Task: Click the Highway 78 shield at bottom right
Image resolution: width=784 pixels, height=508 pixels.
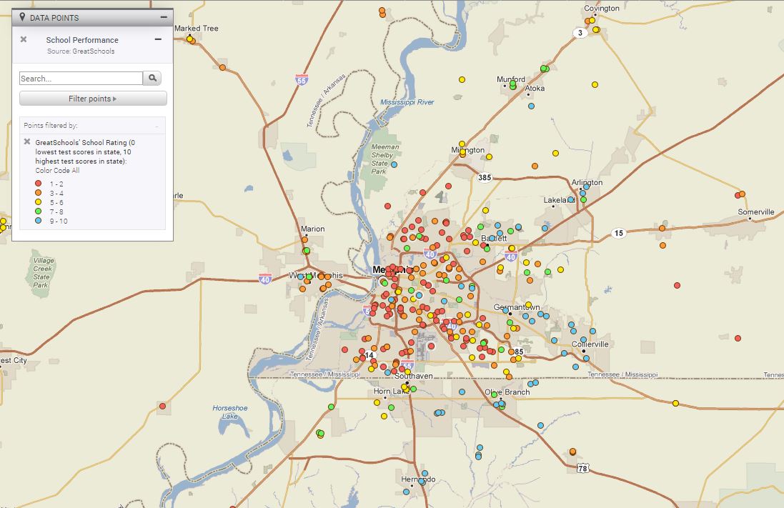Action: point(582,468)
